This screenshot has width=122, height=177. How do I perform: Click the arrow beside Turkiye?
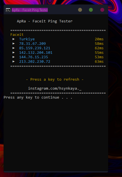tap(14, 39)
